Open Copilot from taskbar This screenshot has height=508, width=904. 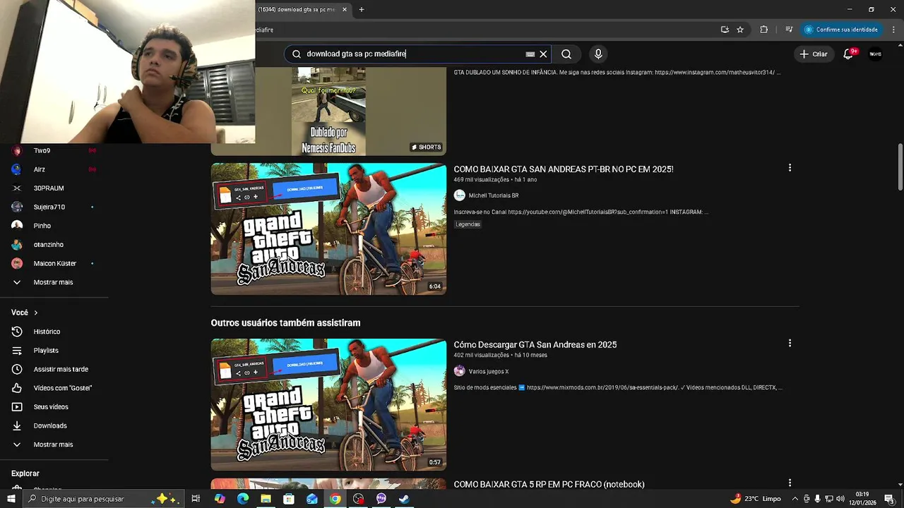(220, 499)
